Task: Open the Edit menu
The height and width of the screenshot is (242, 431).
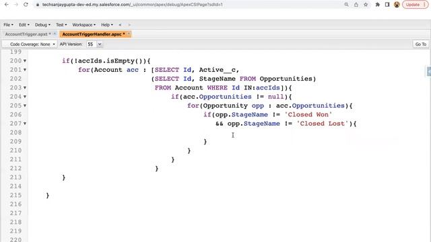Action: (24, 25)
